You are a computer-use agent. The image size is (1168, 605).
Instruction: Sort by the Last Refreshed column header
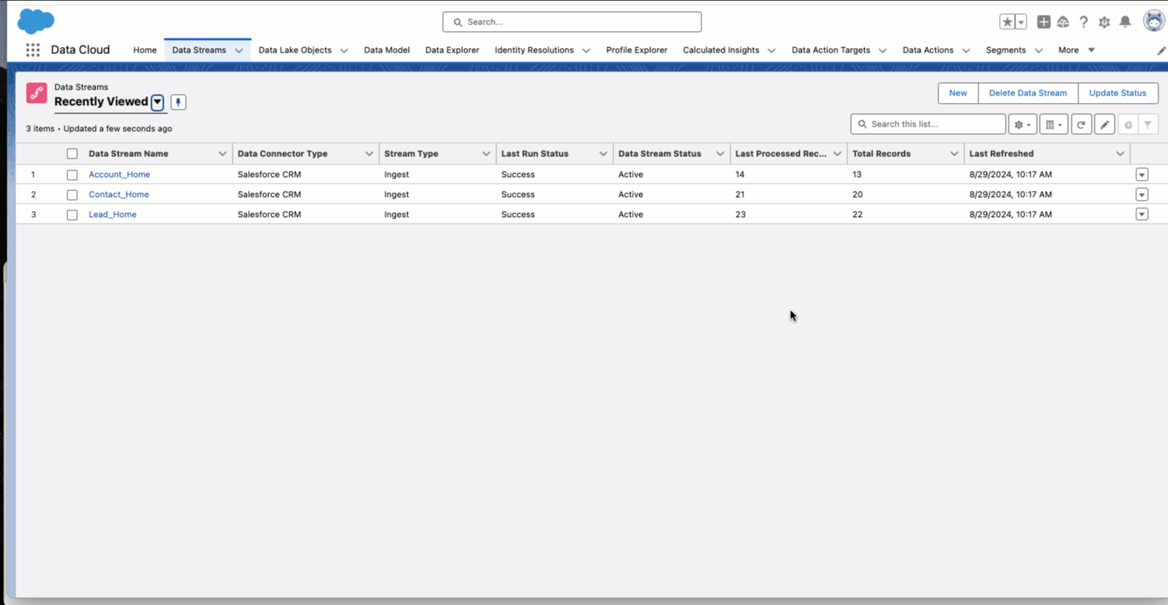click(1001, 154)
